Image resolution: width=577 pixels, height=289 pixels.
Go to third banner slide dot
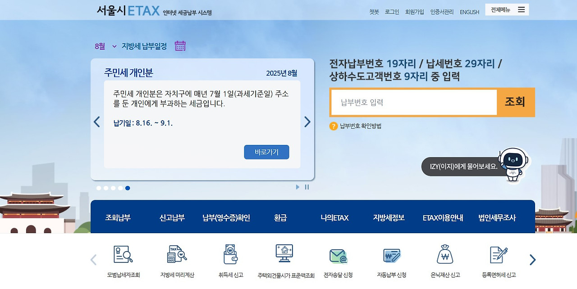pyautogui.click(x=113, y=188)
